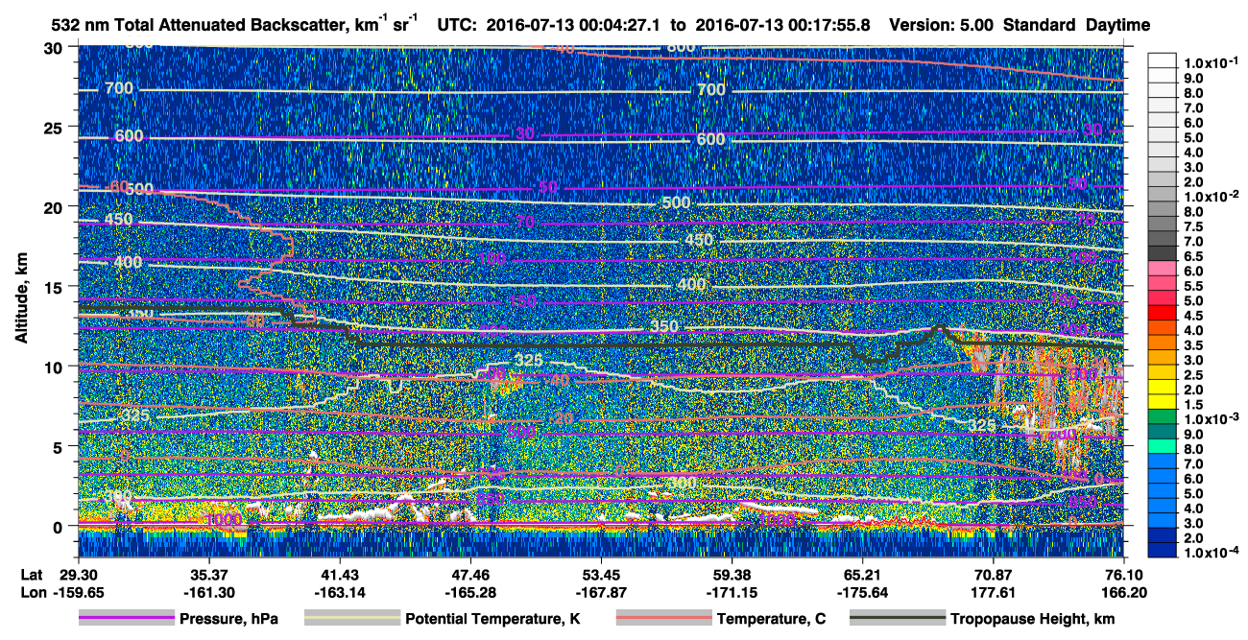Click the 'Standard' word in the title
This screenshot has width=1248, height=640.
1040,25
